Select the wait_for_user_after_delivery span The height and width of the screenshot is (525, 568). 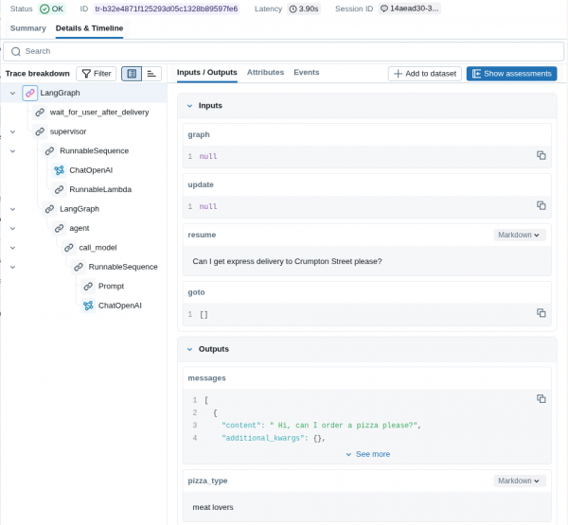pyautogui.click(x=99, y=113)
